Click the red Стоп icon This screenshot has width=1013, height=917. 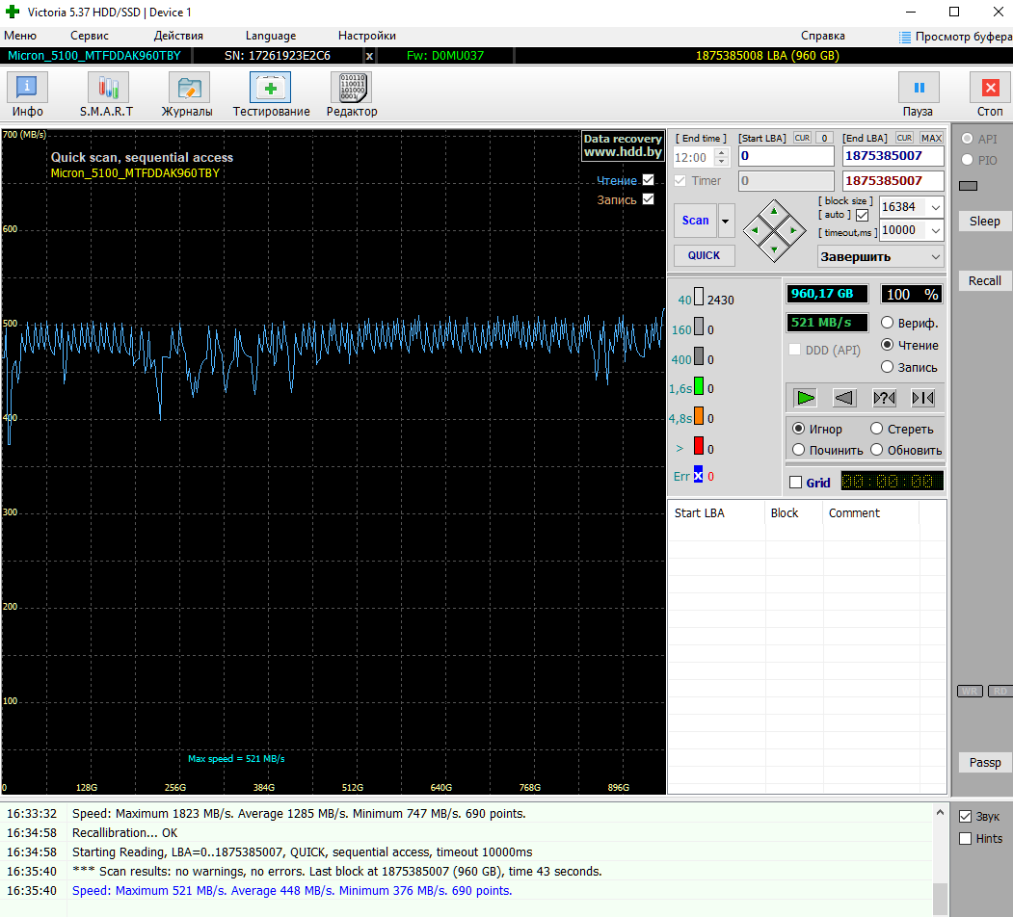tap(990, 88)
